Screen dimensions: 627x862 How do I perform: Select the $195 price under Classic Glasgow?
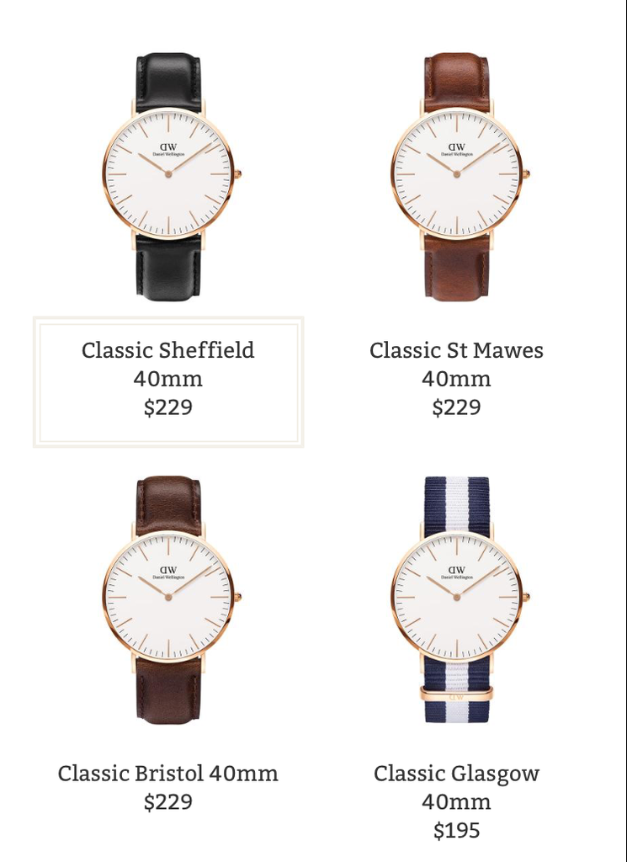(x=457, y=831)
